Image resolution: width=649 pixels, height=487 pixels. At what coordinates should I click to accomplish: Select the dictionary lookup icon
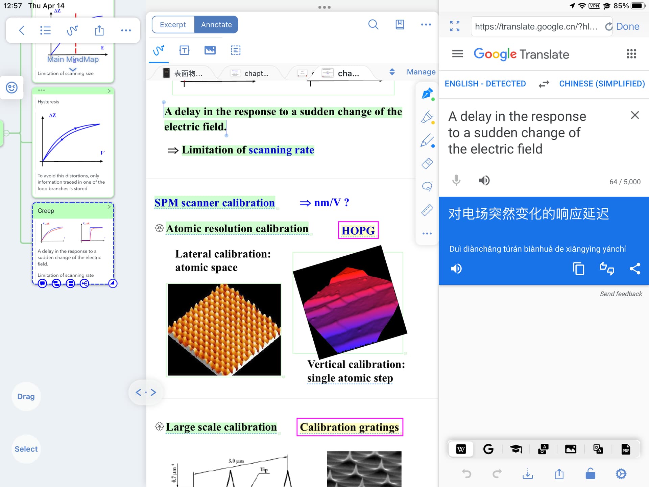543,449
